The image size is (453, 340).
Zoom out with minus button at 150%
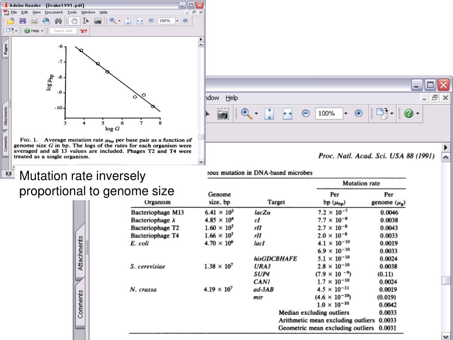pyautogui.click(x=151, y=21)
